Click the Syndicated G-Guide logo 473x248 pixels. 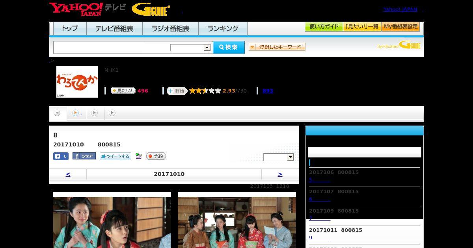point(399,45)
